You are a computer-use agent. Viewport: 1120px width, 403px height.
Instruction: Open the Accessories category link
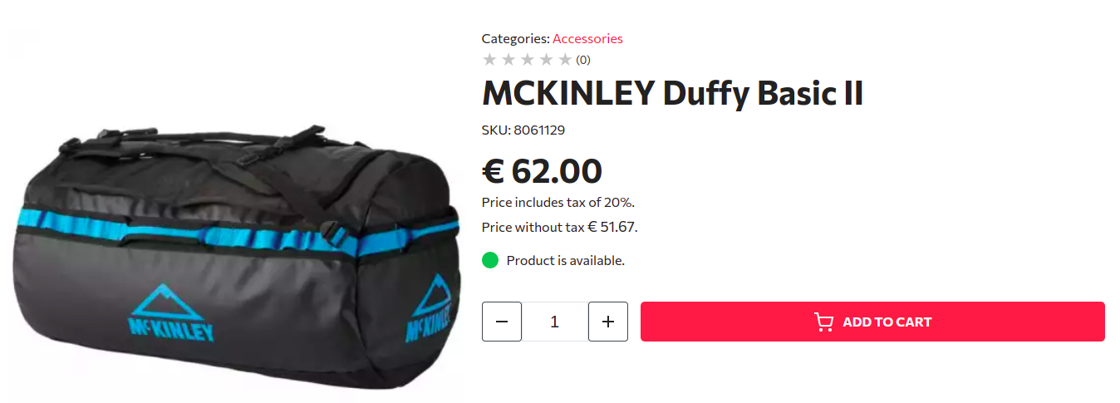pos(587,38)
